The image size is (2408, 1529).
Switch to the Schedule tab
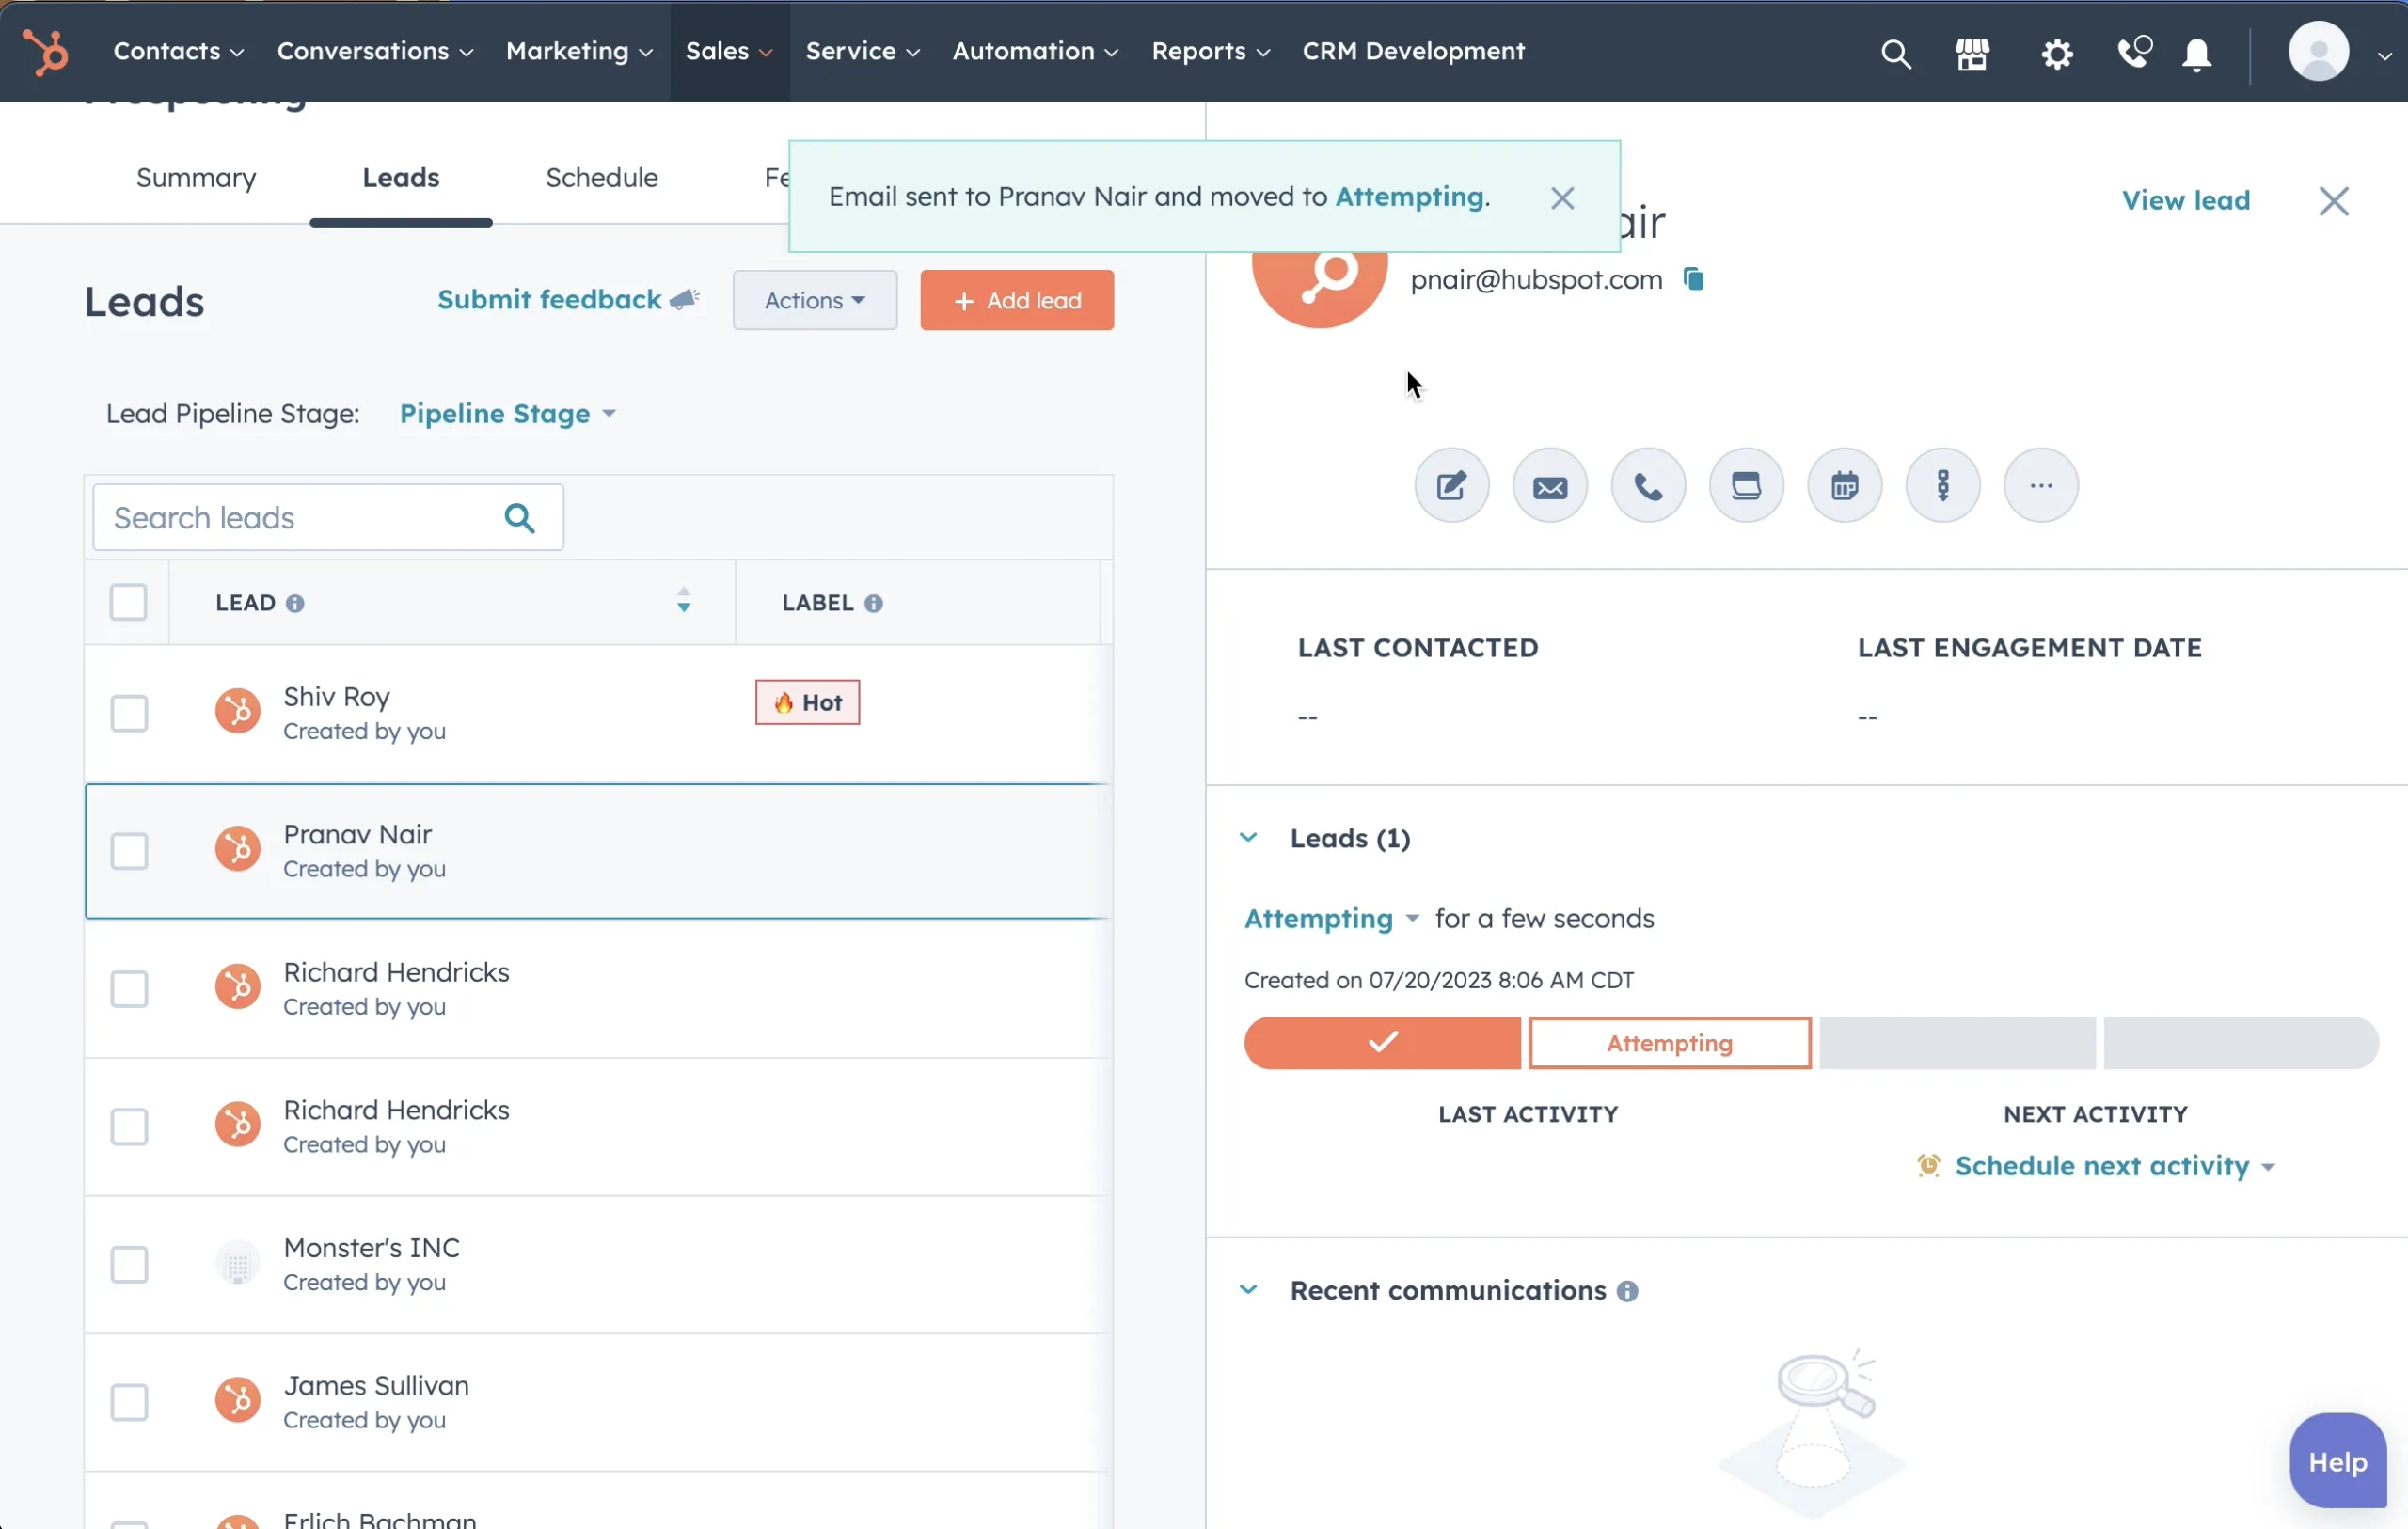(601, 178)
